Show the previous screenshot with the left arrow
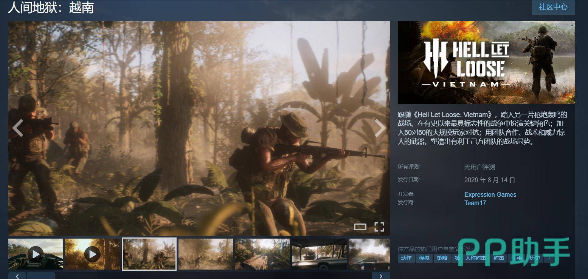This screenshot has width=588, height=279. [18, 128]
